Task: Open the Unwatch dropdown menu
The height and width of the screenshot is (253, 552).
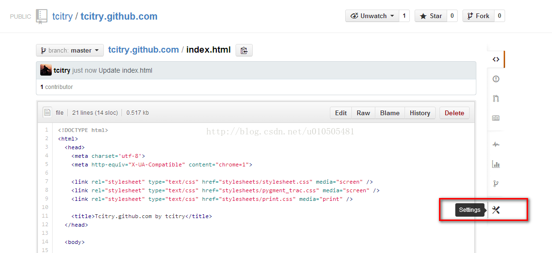Action: pos(372,16)
